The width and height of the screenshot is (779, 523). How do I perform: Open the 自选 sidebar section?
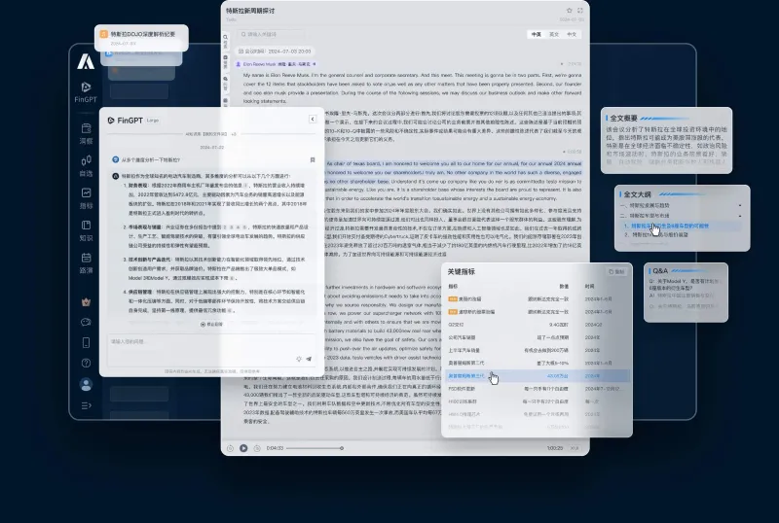[86, 165]
